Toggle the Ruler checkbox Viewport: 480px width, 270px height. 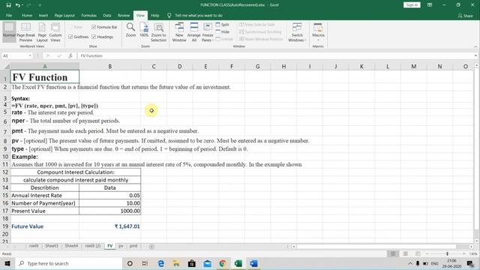[70, 27]
